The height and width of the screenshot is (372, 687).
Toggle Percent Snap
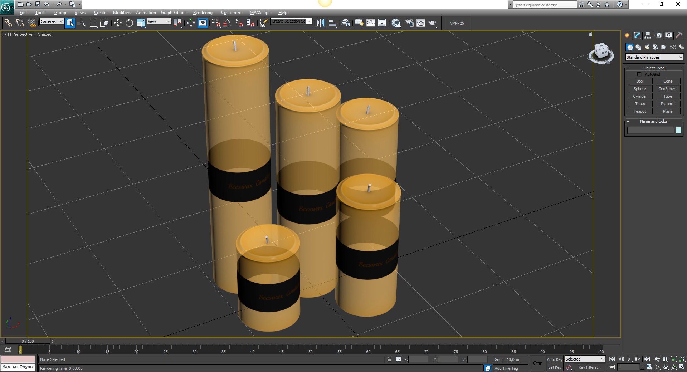(x=239, y=23)
